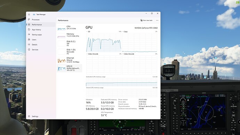This screenshot has width=240, height=135.
Task: Minimize the Task Manager window
Action: pyautogui.click(x=146, y=14)
